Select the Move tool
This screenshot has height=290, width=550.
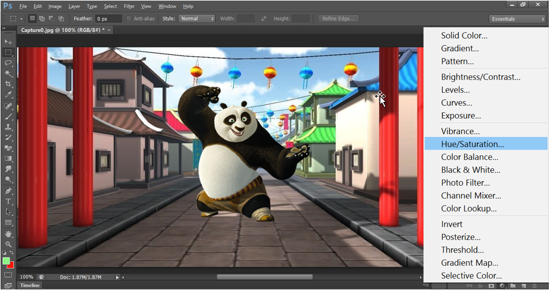coord(8,42)
